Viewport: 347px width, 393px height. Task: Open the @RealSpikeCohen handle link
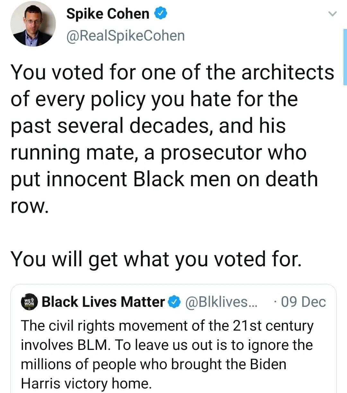coord(125,36)
